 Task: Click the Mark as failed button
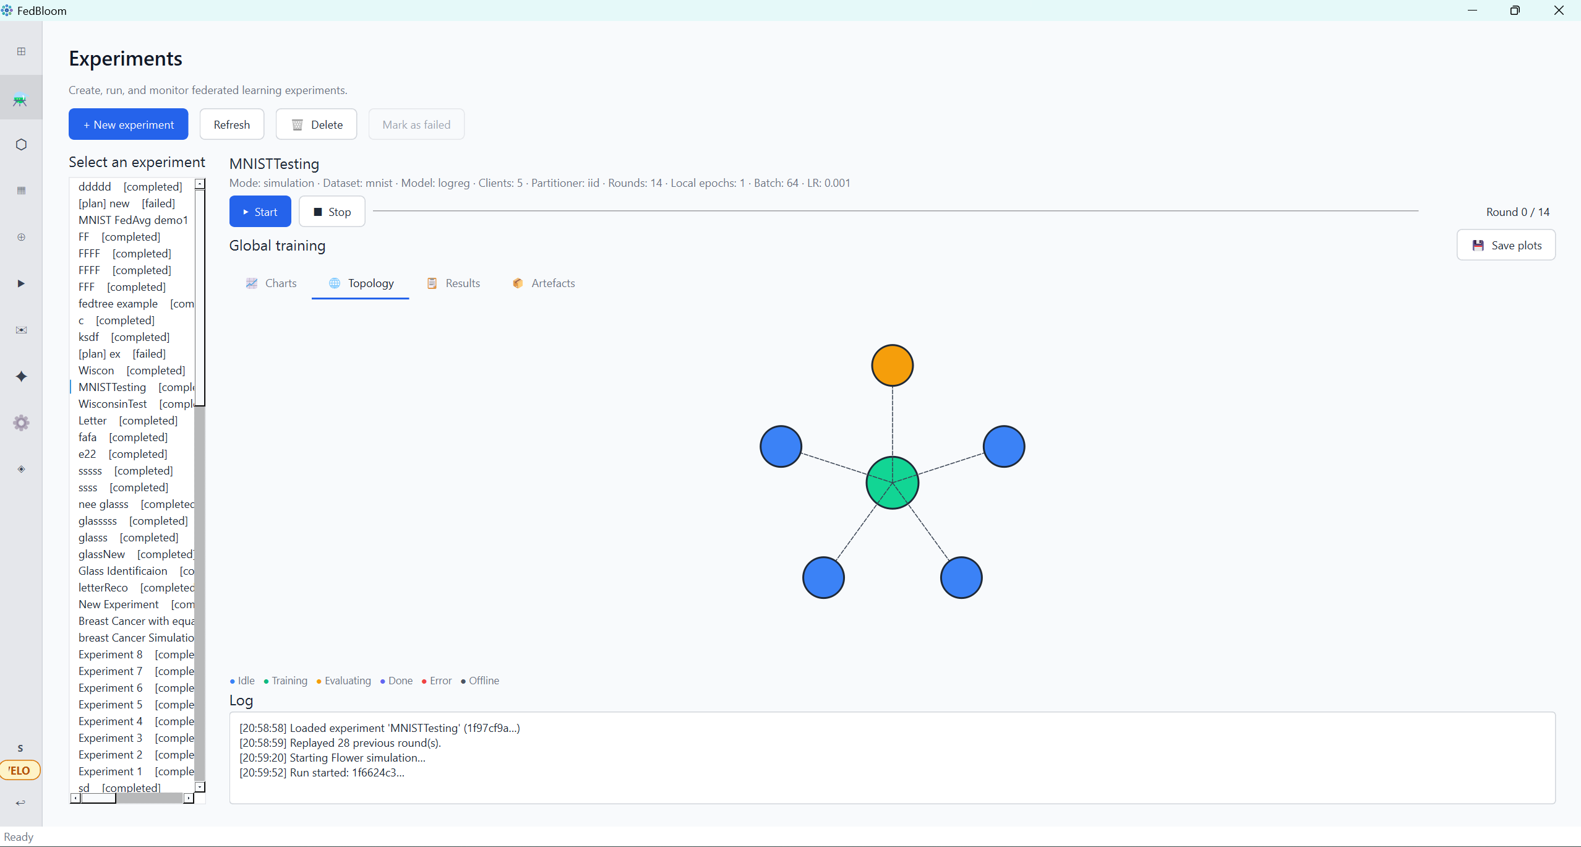point(416,124)
